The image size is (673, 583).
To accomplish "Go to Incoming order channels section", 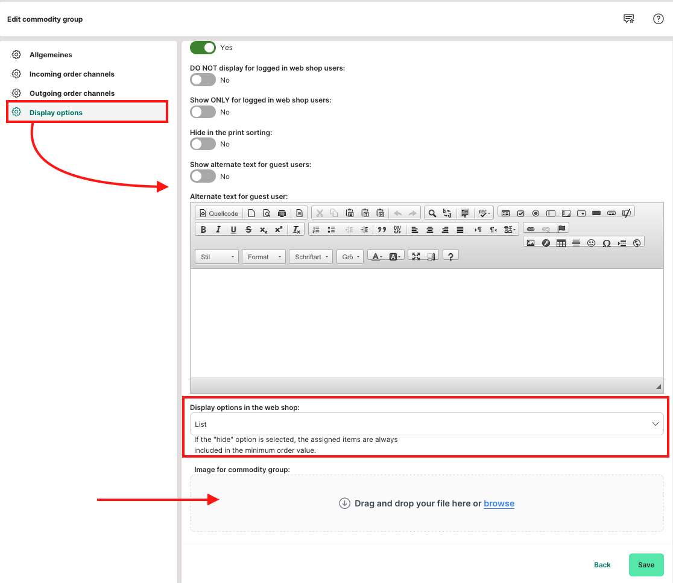I will click(72, 74).
